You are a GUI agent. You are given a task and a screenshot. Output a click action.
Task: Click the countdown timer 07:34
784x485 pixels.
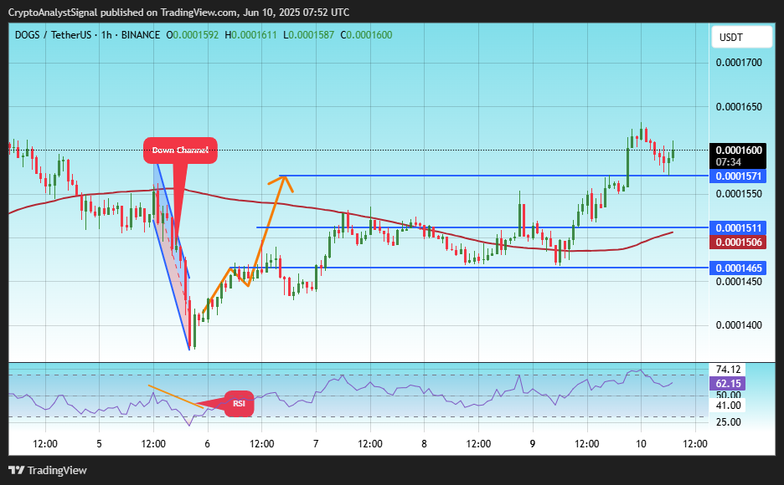pos(728,162)
